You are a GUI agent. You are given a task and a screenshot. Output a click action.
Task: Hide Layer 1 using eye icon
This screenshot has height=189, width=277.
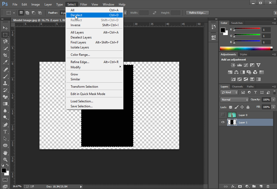click(223, 122)
